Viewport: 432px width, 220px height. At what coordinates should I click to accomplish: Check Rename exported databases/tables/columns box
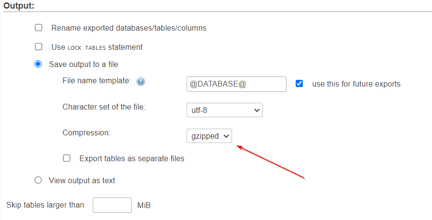click(x=39, y=28)
